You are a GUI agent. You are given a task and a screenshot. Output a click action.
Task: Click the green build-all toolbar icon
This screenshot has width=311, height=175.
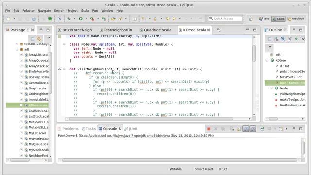tap(50, 18)
